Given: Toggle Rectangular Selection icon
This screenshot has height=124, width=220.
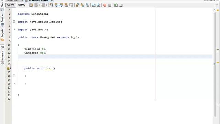Looking at the screenshot, I should click(x=71, y=5).
